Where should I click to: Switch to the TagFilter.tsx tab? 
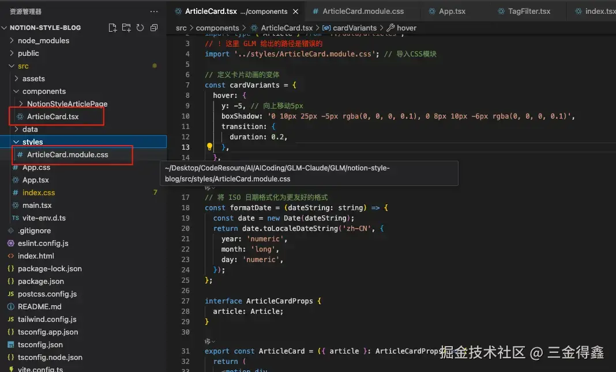[528, 12]
